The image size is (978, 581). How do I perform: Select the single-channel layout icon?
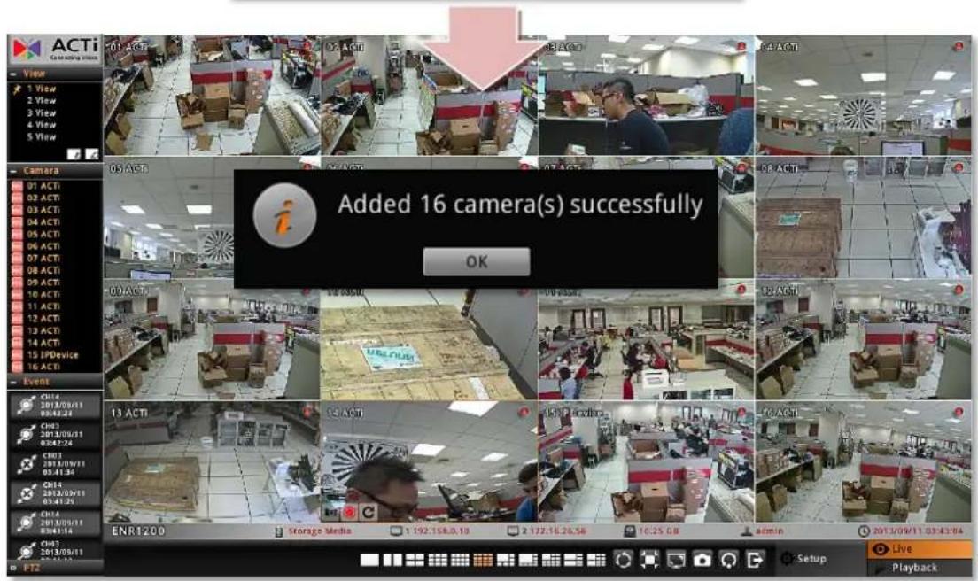click(369, 560)
